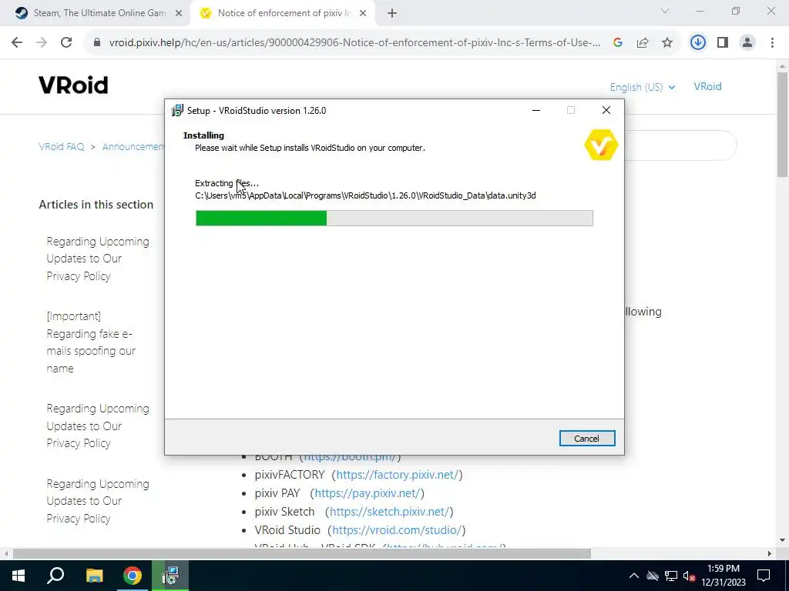Click the setup icon in installer title bar
The width and height of the screenshot is (789, 591).
coord(177,111)
